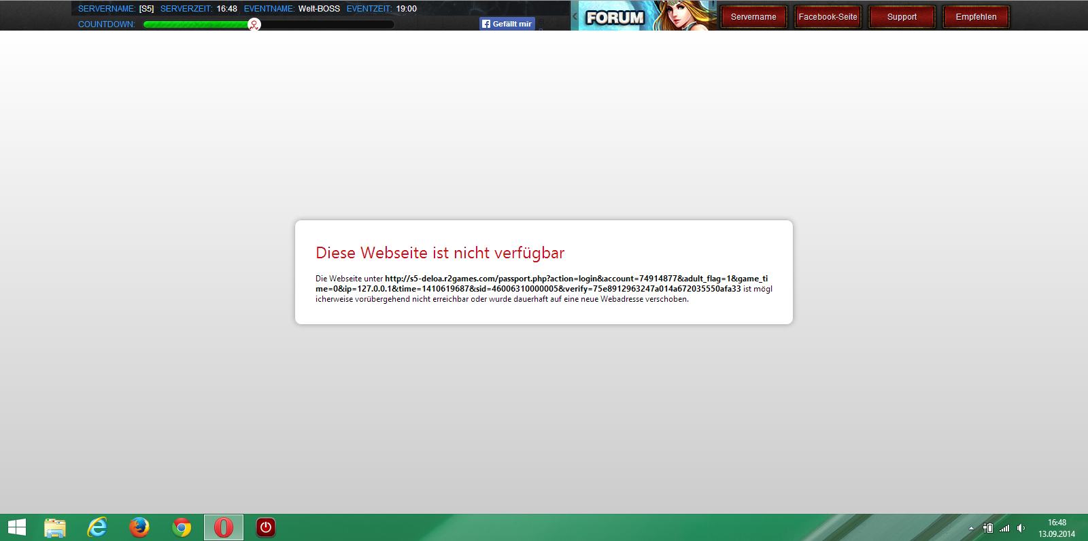This screenshot has width=1088, height=541.
Task: Click the battery power tray icon
Action: tap(988, 528)
